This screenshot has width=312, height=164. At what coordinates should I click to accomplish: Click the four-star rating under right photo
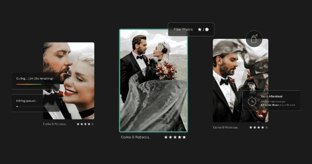tap(259, 127)
